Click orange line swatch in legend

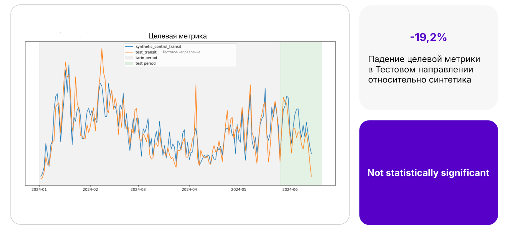coord(129,52)
